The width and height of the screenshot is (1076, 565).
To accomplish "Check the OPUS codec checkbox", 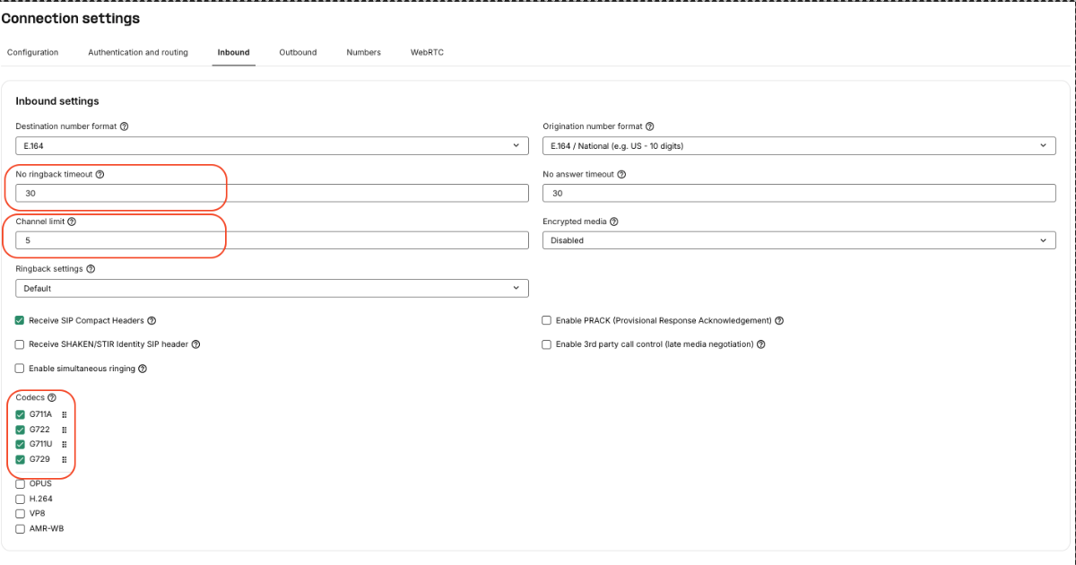I will pos(21,484).
